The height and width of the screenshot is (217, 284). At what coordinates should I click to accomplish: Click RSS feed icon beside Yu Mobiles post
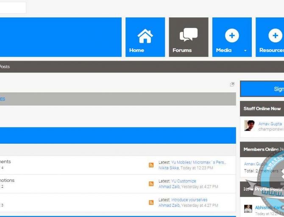(151, 165)
